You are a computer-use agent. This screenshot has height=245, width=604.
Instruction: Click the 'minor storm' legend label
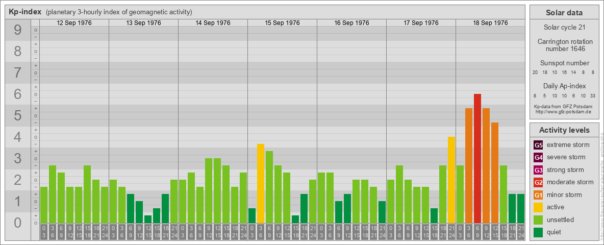(x=564, y=194)
